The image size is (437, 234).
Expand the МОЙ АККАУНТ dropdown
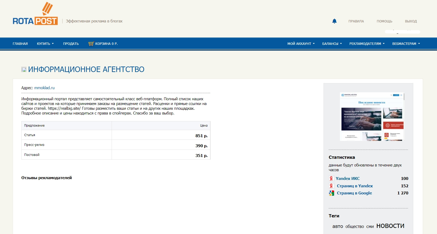point(301,44)
